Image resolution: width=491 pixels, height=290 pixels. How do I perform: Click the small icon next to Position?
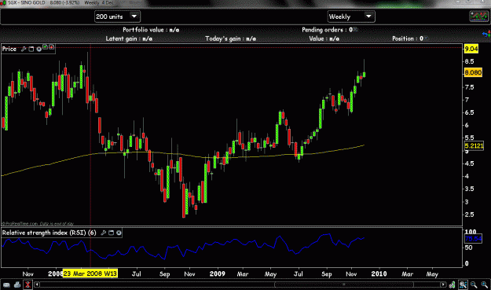(x=426, y=39)
